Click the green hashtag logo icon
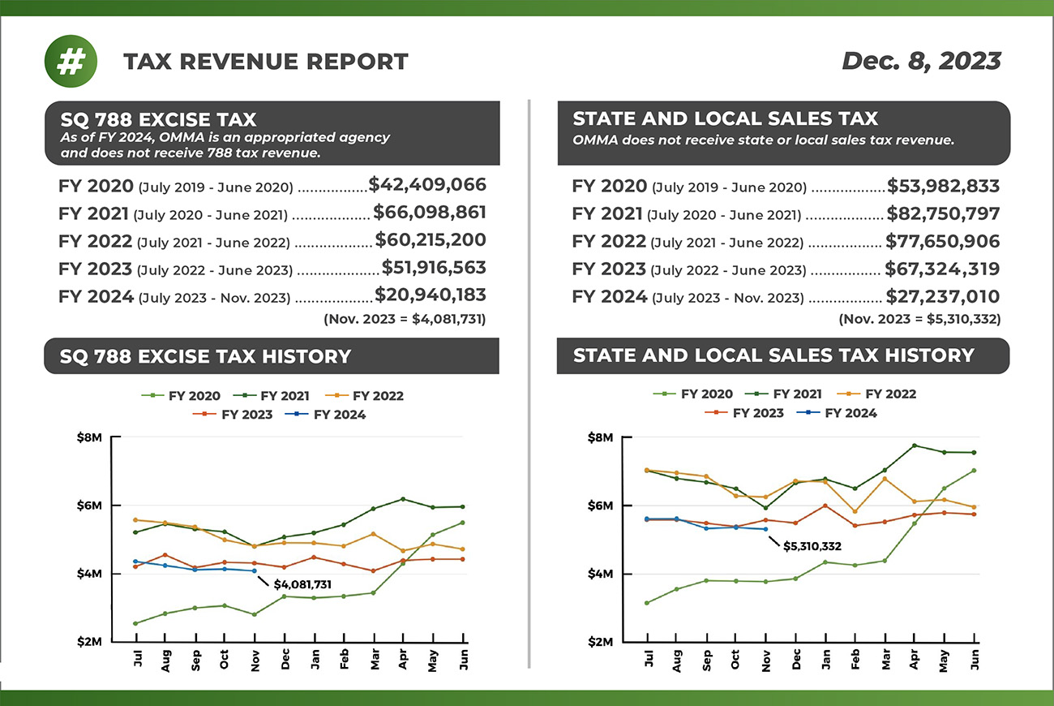The width and height of the screenshot is (1054, 706). (71, 62)
